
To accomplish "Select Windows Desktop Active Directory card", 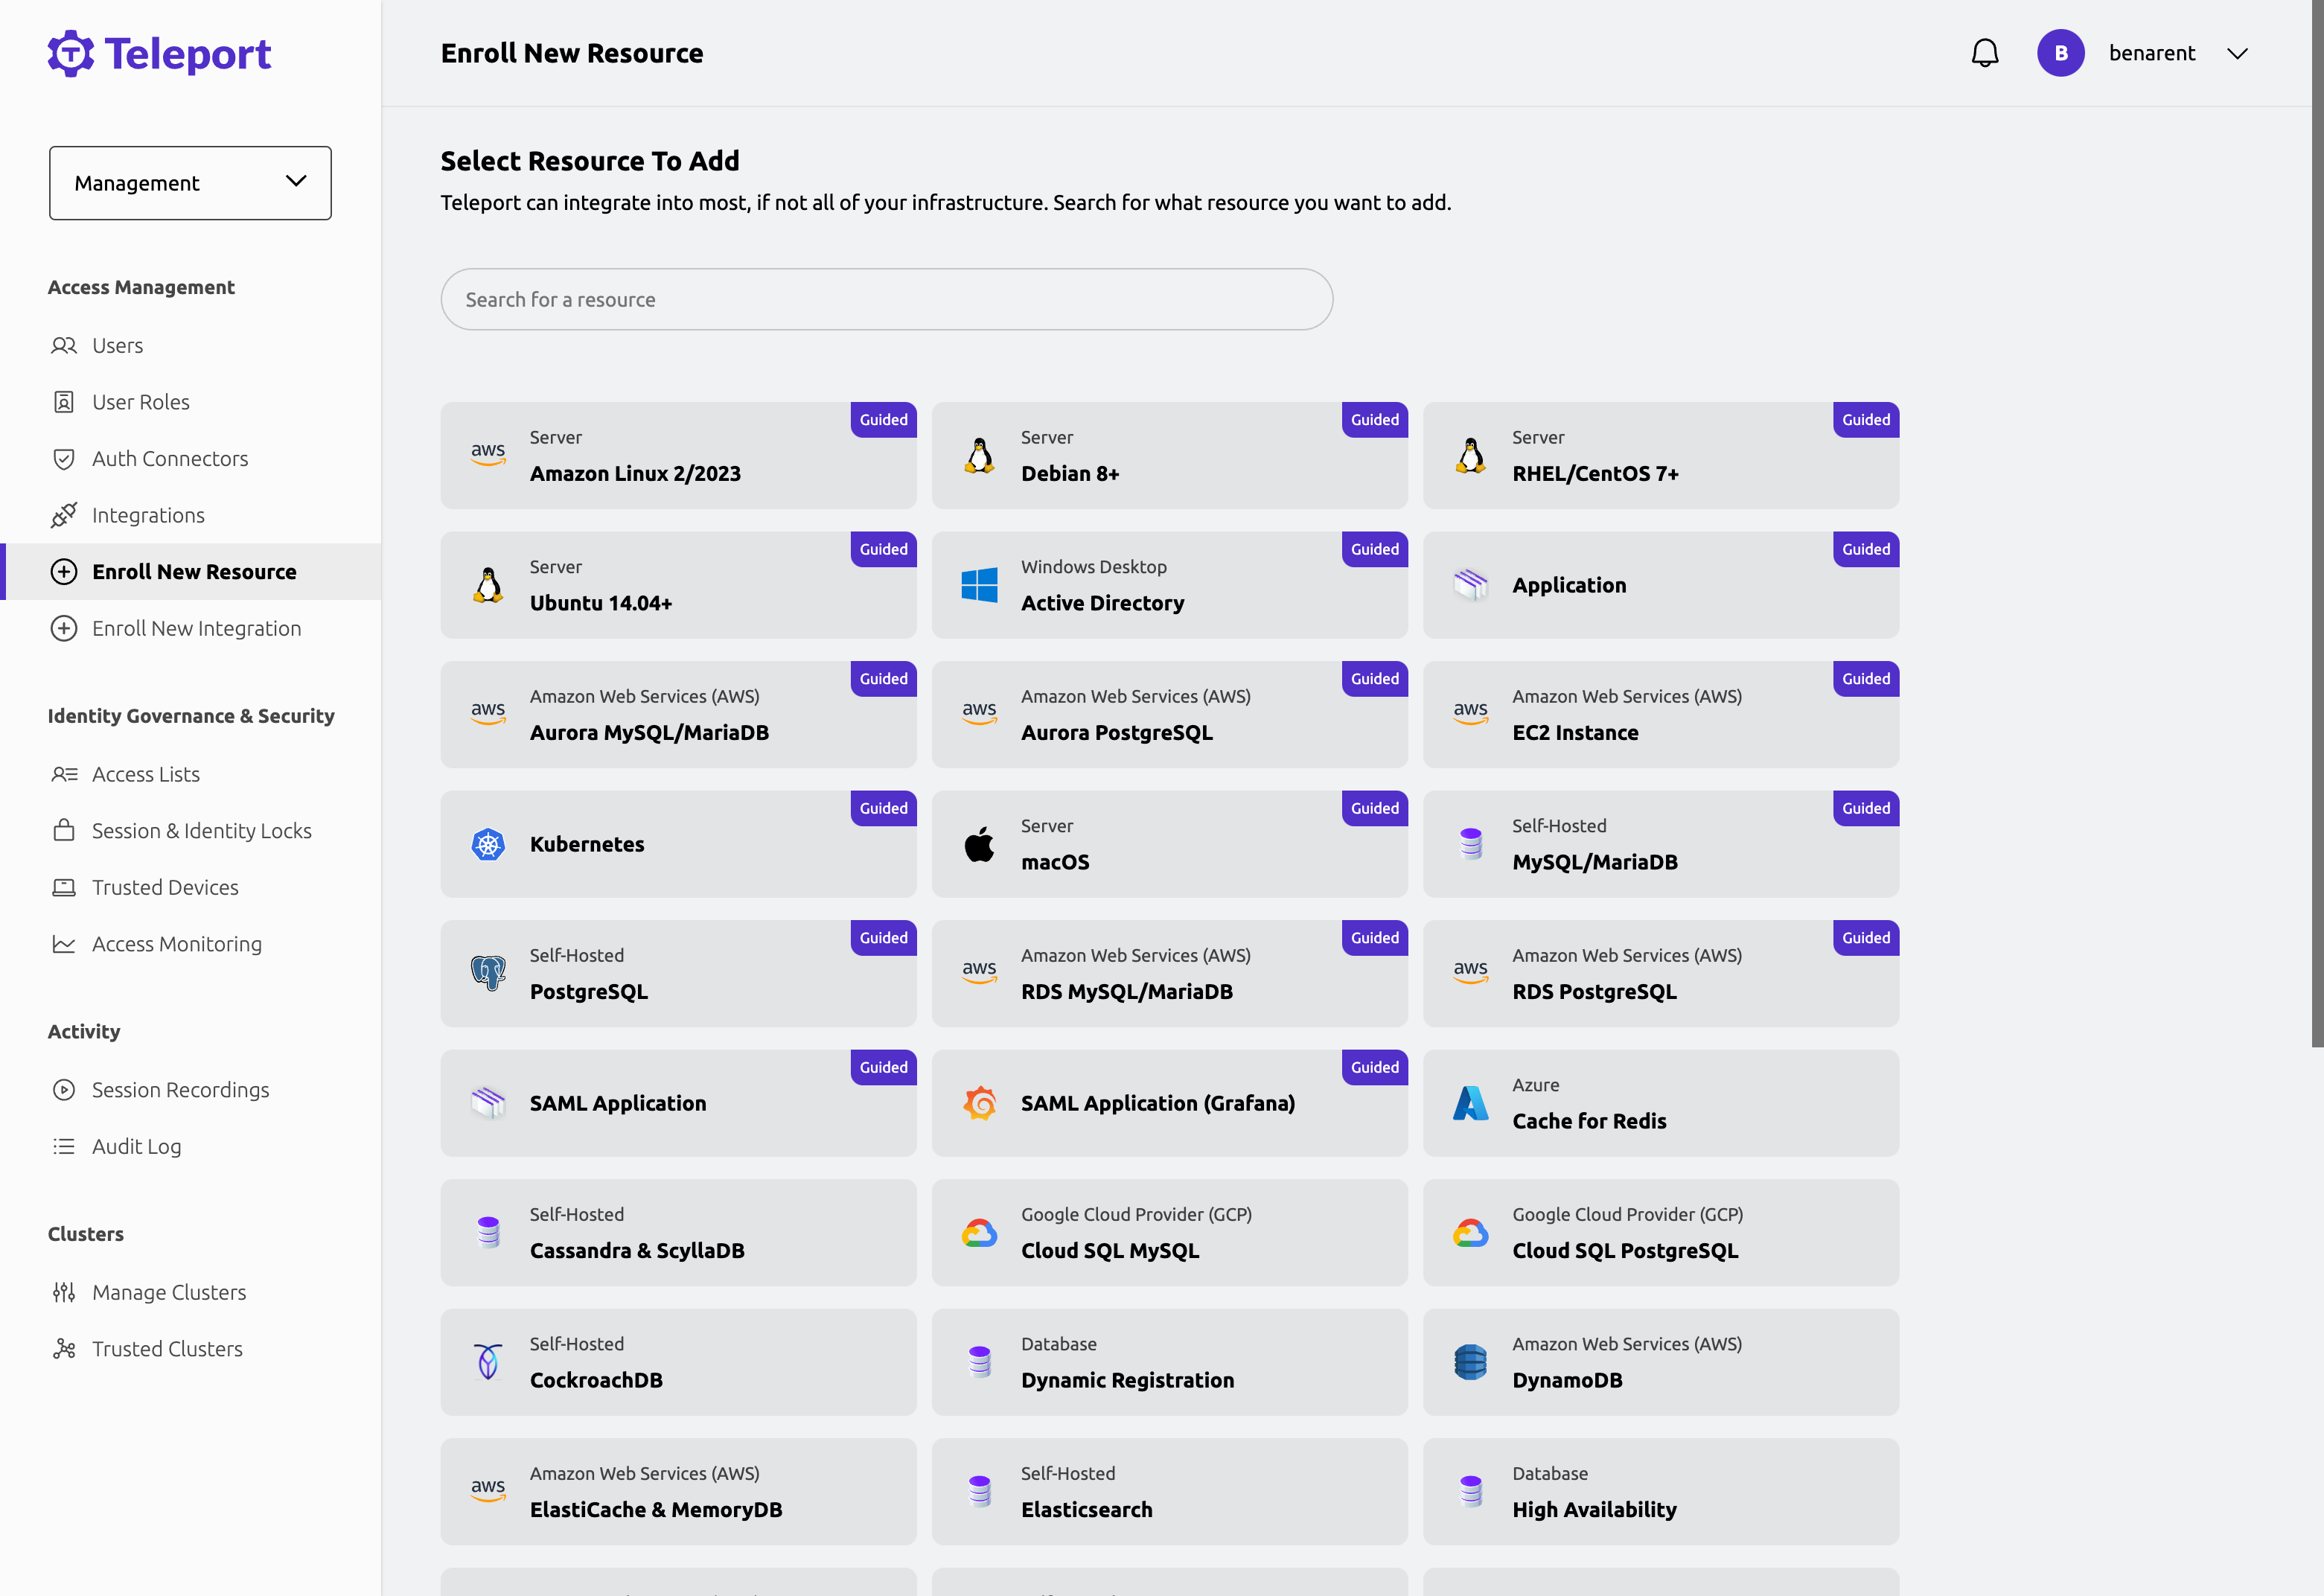I will (1169, 585).
